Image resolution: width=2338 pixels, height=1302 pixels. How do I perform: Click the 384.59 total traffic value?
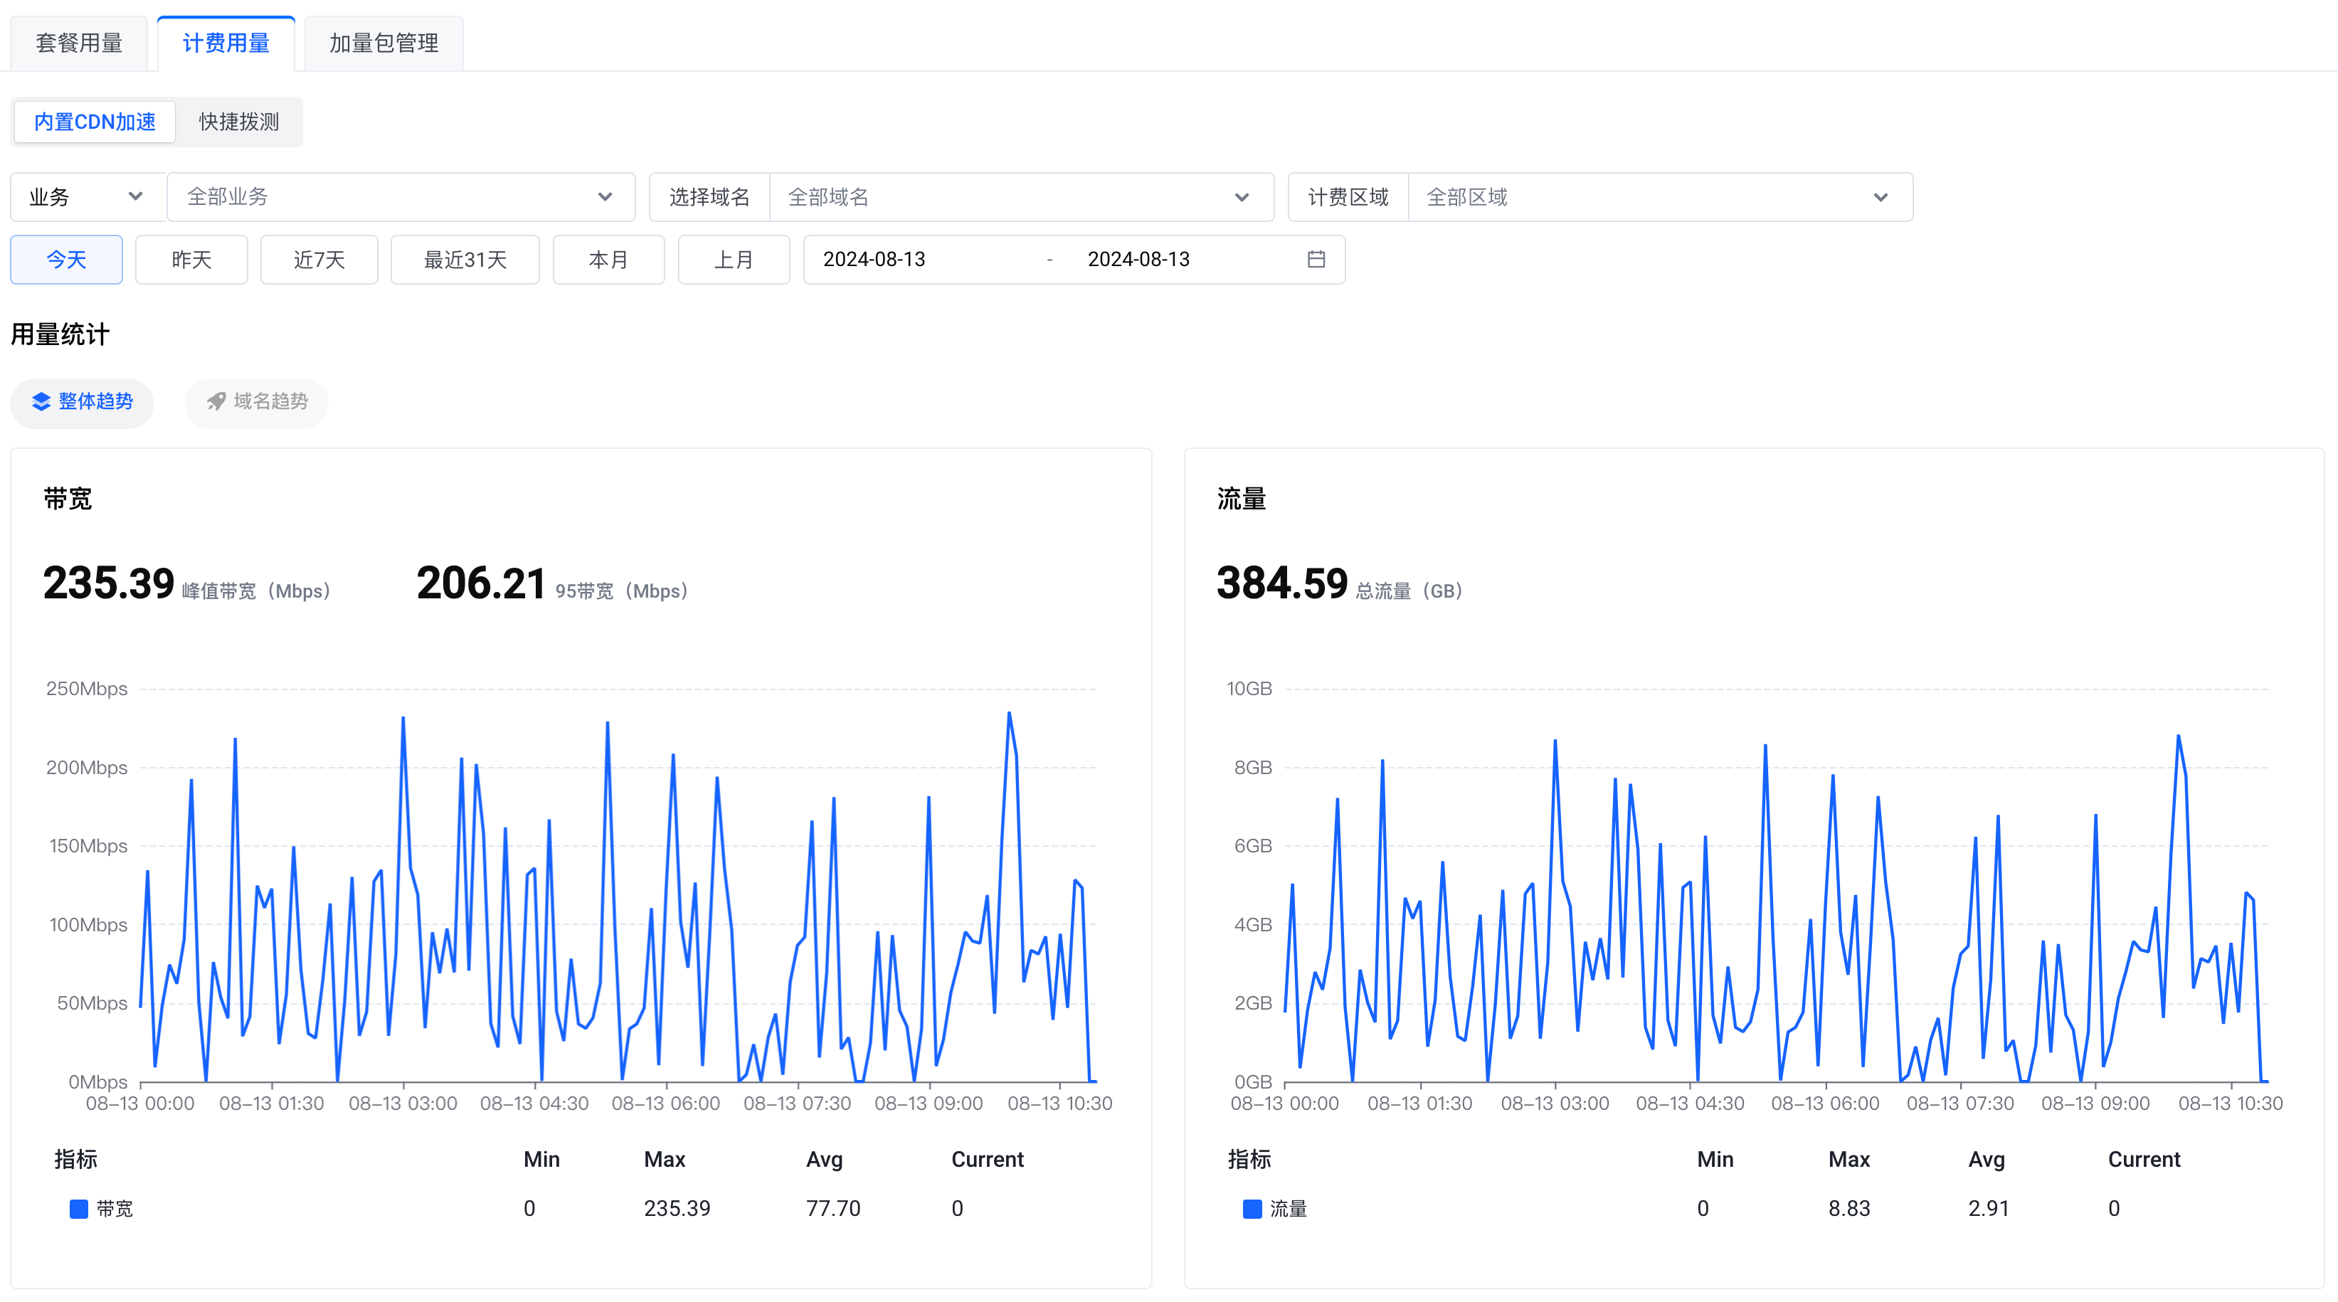coord(1282,583)
